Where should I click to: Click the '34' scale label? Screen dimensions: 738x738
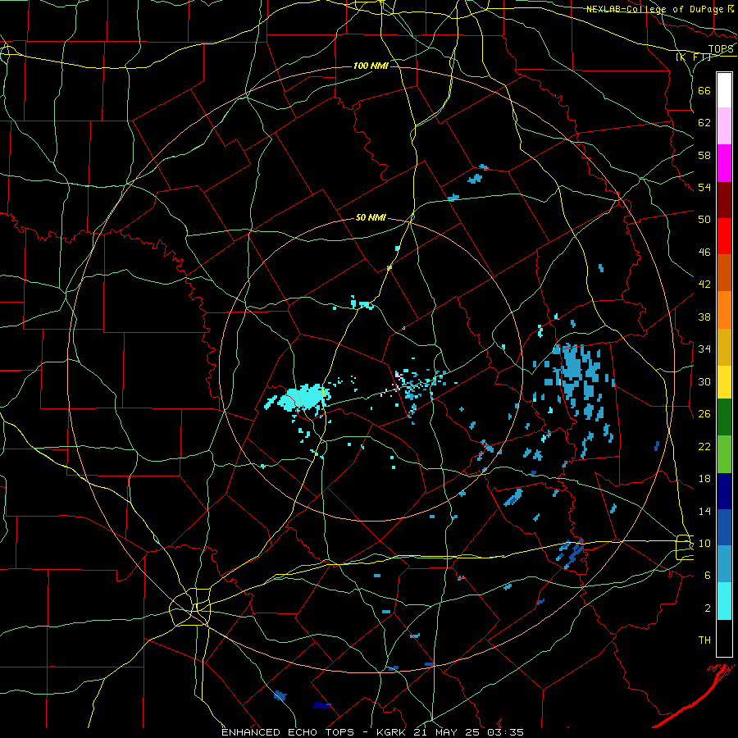coord(704,348)
